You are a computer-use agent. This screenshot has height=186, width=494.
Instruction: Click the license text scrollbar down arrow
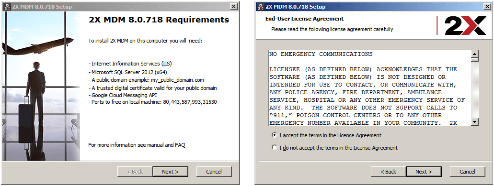click(x=475, y=122)
